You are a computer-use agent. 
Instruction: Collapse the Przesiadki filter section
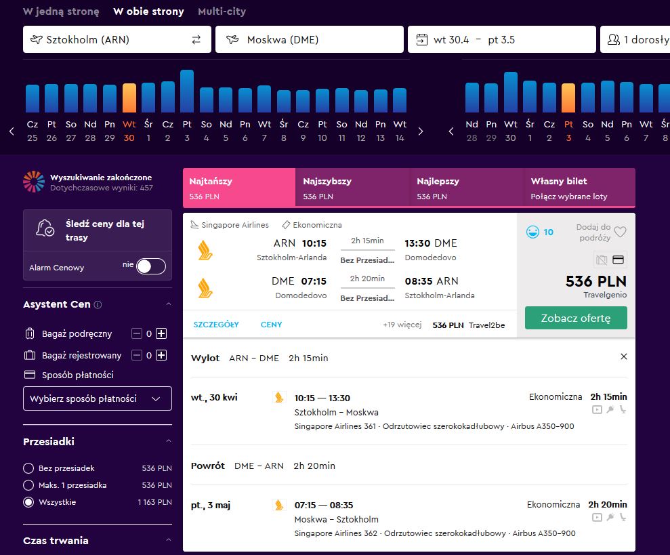pyautogui.click(x=169, y=441)
